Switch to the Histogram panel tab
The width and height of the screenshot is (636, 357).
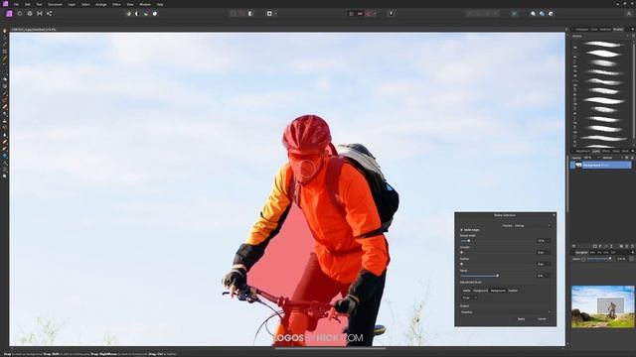[581, 29]
